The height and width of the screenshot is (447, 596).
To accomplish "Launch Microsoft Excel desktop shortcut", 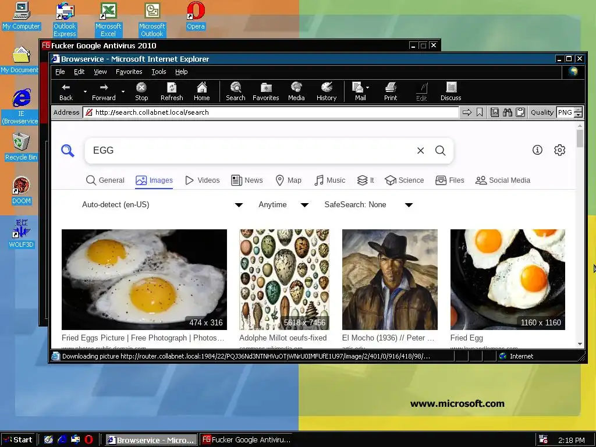I will [108, 19].
